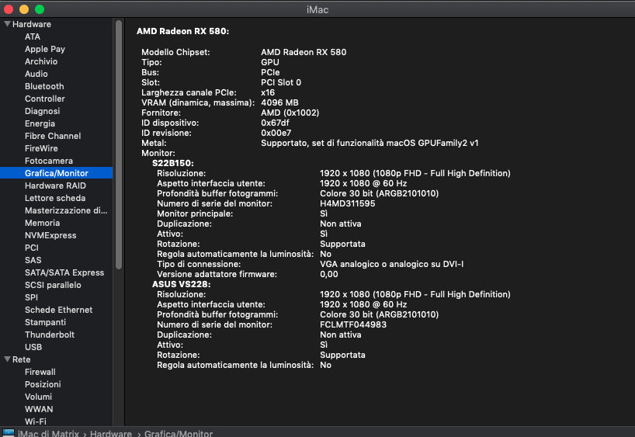
Task: Select SCSI parallelo entry
Action: coord(53,285)
